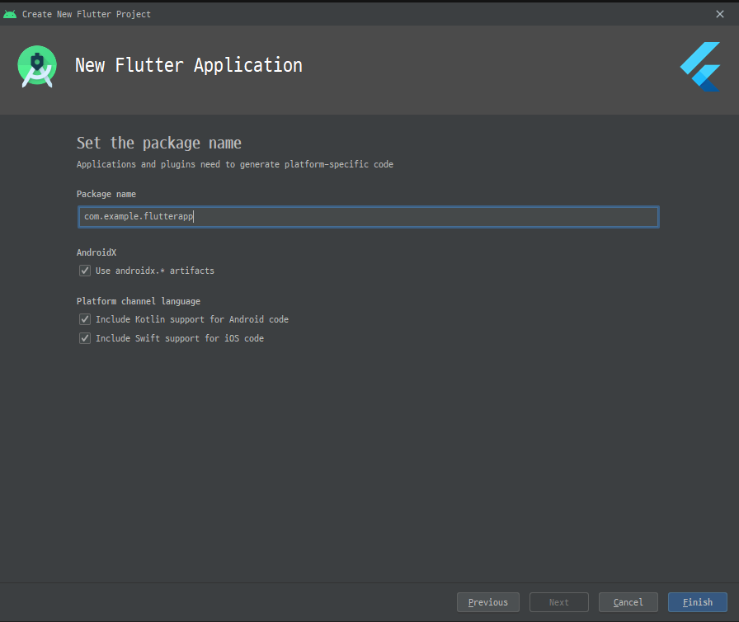This screenshot has width=739, height=622.
Task: Cancel the new Flutter project wizard
Action: coord(628,602)
